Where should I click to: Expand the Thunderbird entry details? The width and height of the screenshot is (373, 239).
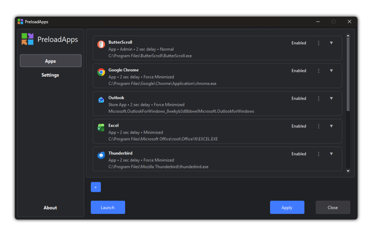pos(331,154)
